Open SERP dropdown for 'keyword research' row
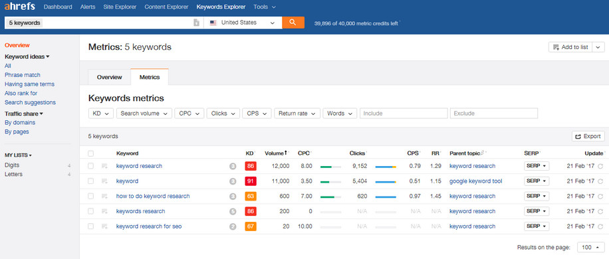The width and height of the screenshot is (609, 259). pyautogui.click(x=537, y=166)
